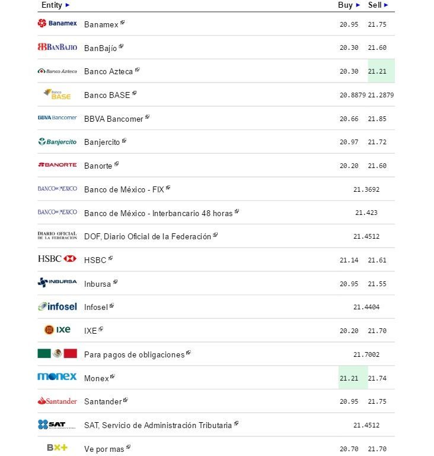Click the Banco BASE logo

(x=57, y=94)
